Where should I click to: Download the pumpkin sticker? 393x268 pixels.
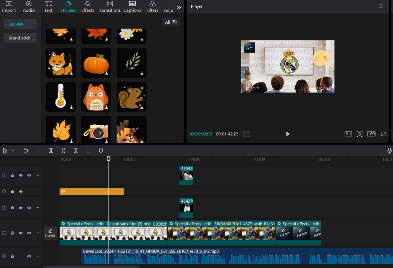pos(107,73)
